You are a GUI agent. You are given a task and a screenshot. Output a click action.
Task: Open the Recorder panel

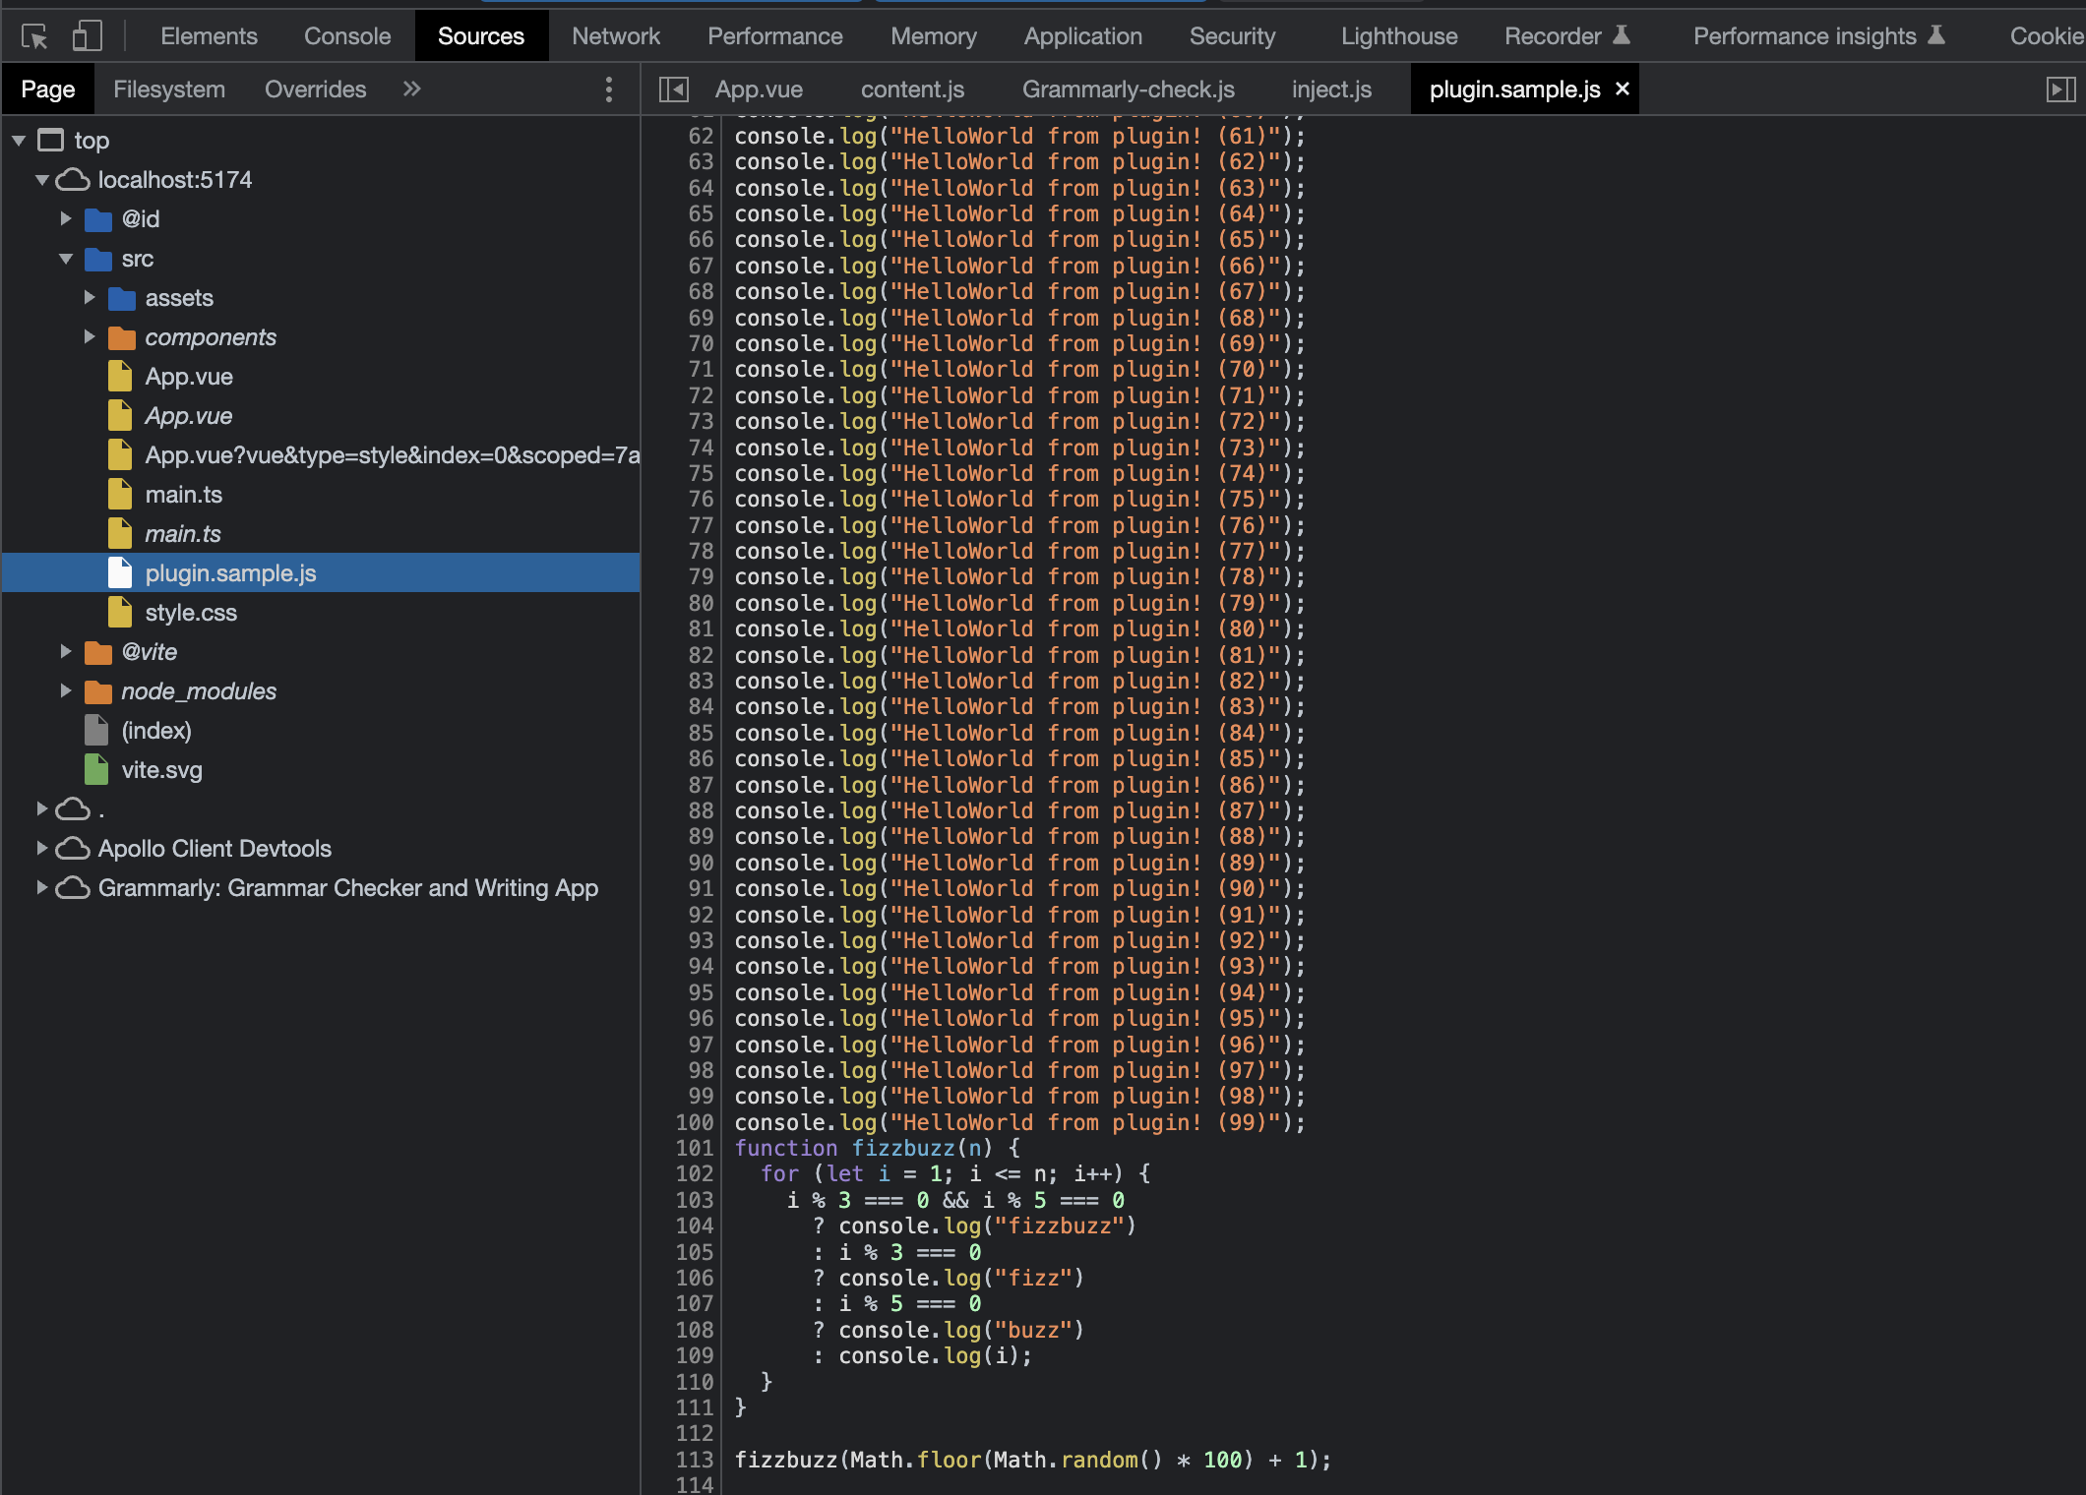1555,35
